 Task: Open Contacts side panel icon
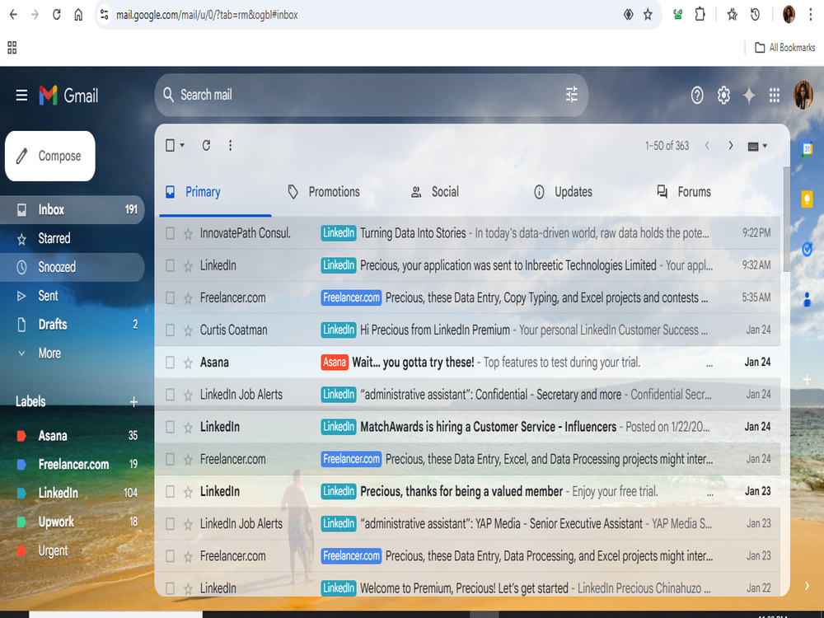coord(807,300)
